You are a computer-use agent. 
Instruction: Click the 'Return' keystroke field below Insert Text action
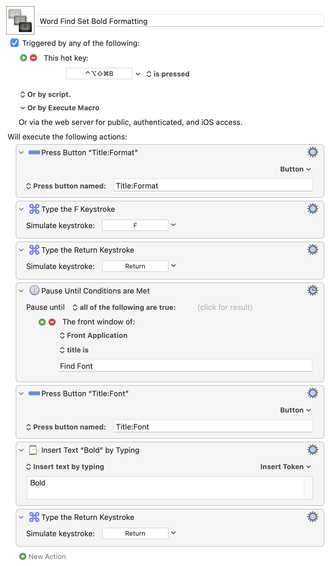point(135,533)
